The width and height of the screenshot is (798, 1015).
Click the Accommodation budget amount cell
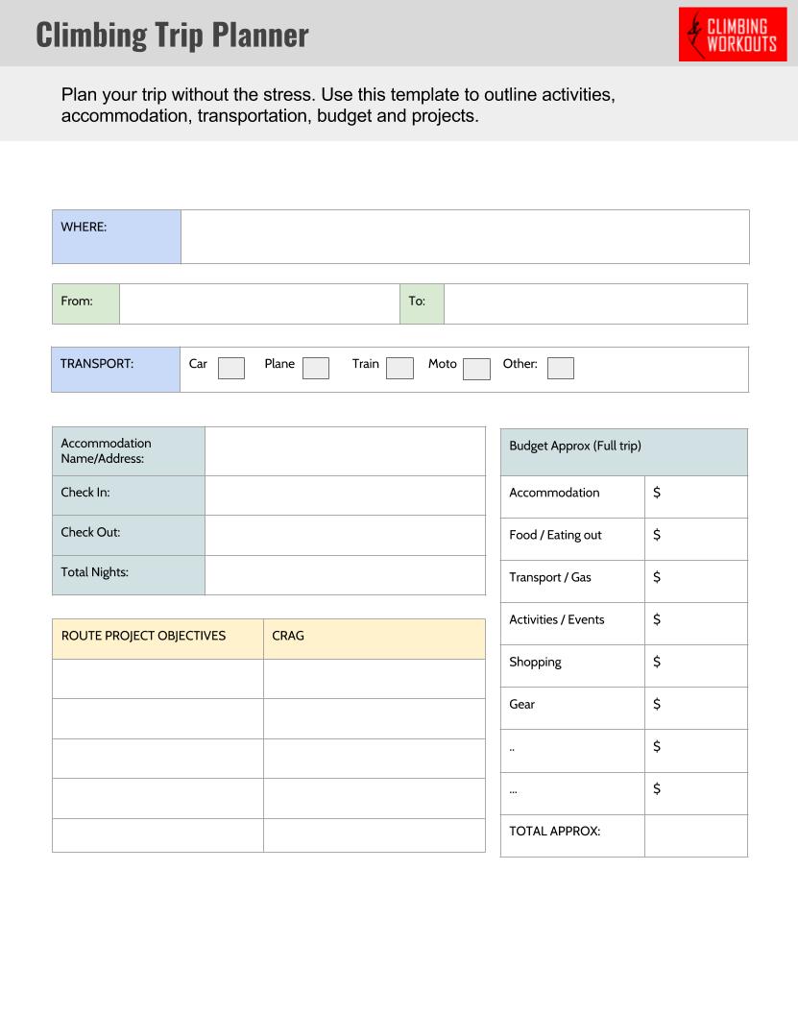(x=695, y=496)
